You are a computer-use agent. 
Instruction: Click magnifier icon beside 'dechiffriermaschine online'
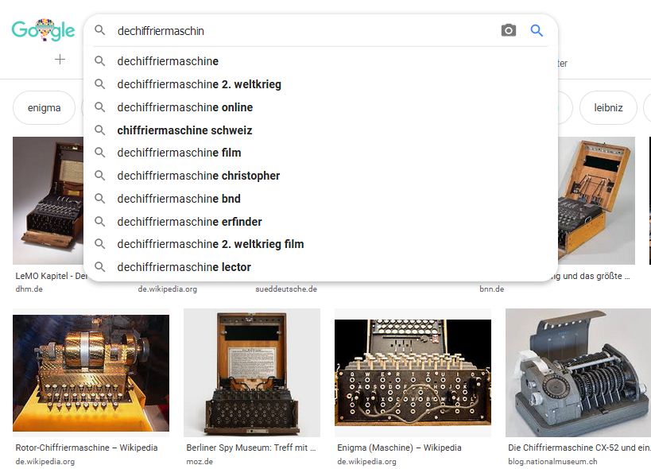pos(99,107)
